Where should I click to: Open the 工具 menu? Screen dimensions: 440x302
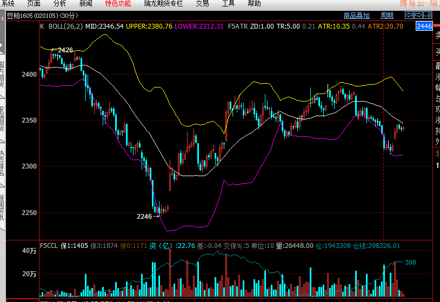click(x=229, y=3)
